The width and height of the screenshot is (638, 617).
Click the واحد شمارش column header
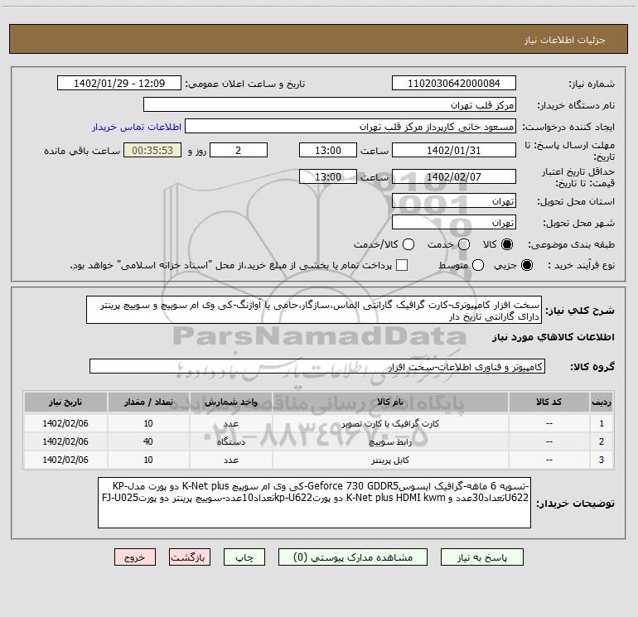pyautogui.click(x=230, y=402)
